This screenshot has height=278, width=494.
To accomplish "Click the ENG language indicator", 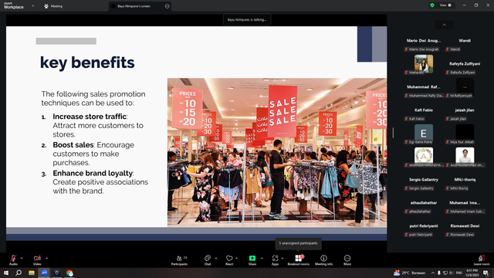I will [x=459, y=273].
